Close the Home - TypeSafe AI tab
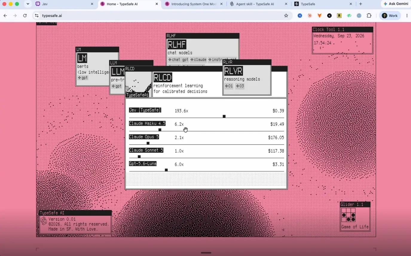 point(157,4)
